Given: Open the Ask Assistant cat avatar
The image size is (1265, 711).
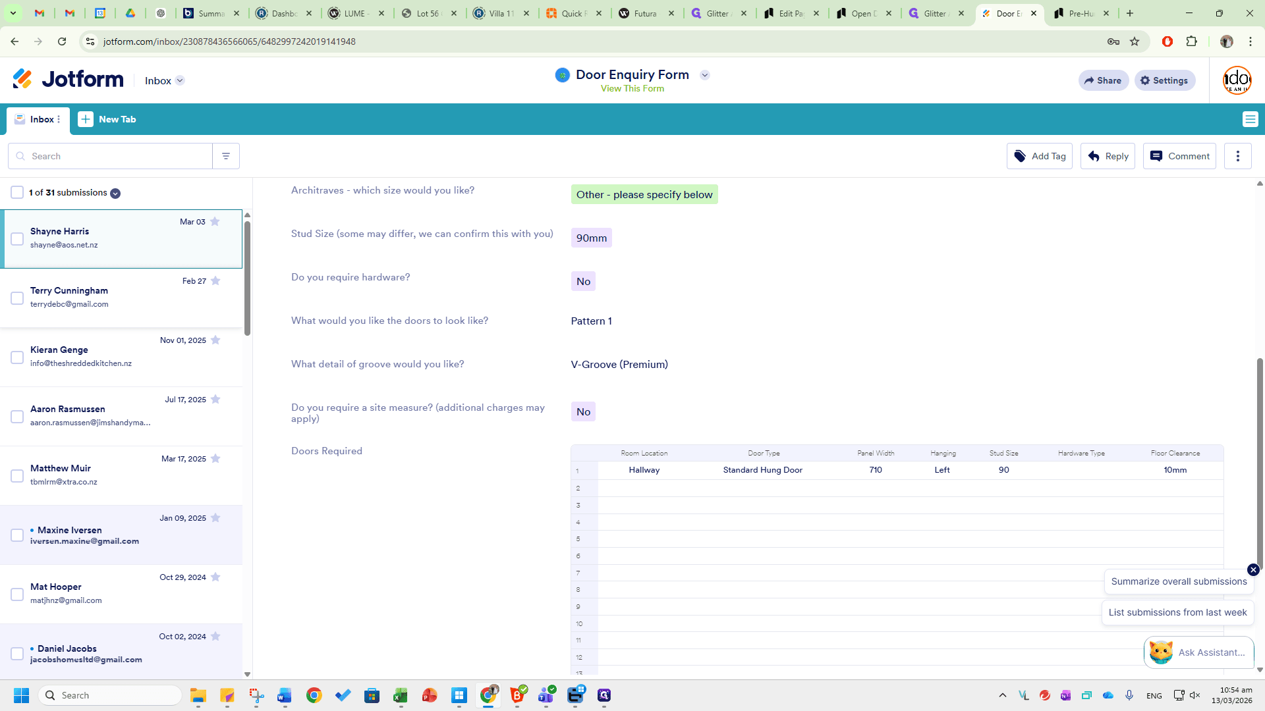Looking at the screenshot, I should click(1161, 652).
